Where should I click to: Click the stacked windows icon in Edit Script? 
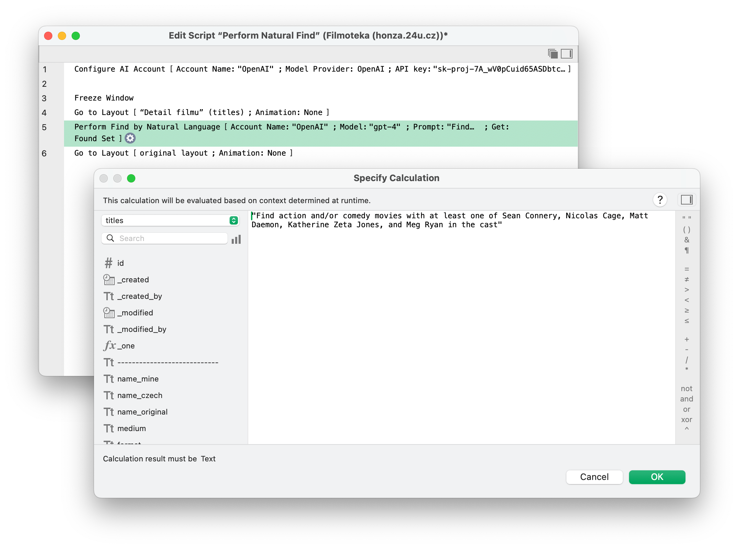tap(553, 54)
